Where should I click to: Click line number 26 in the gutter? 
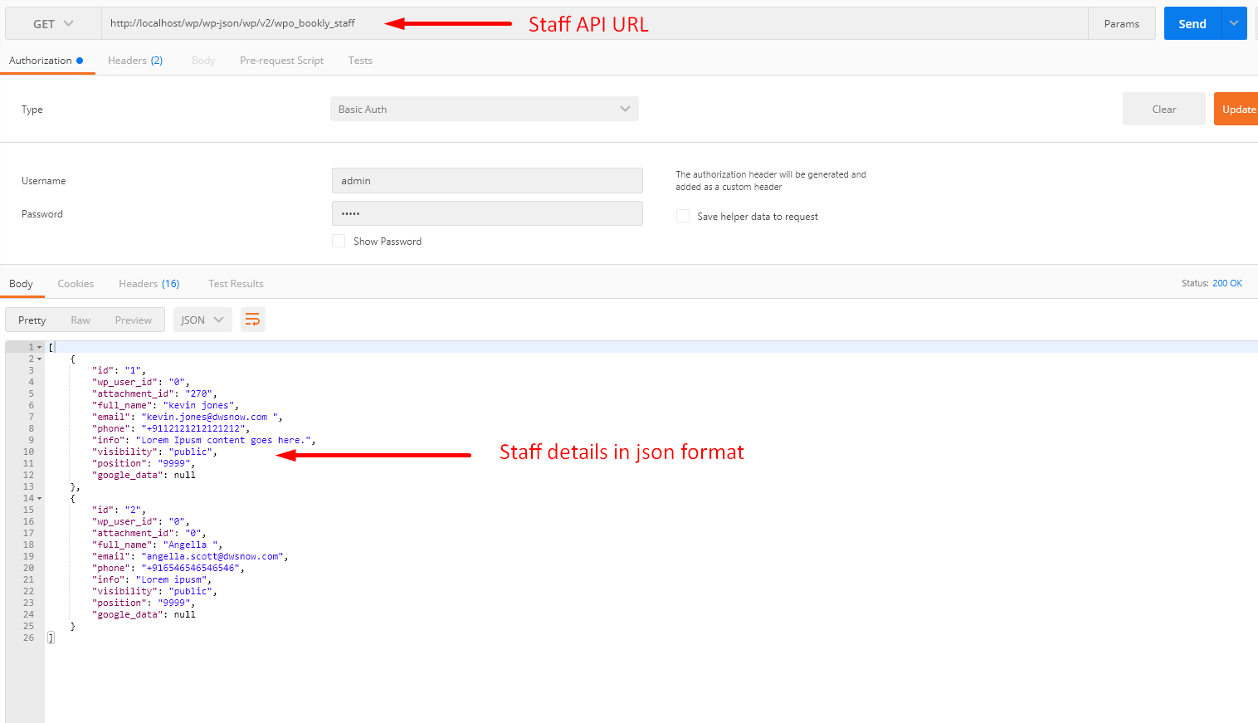point(29,638)
